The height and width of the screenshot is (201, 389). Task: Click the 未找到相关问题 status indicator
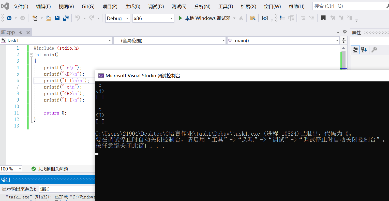click(50, 169)
